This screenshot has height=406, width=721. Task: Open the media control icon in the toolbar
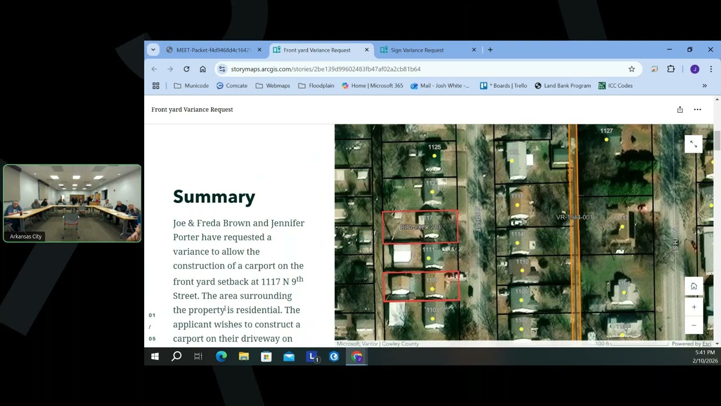[654, 69]
